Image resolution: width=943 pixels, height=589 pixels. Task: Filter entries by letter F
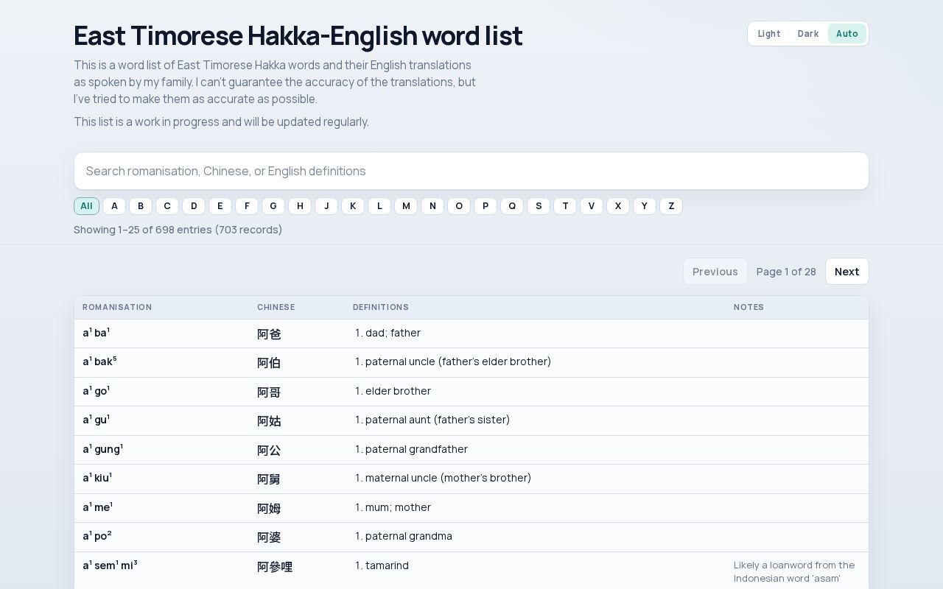(247, 206)
